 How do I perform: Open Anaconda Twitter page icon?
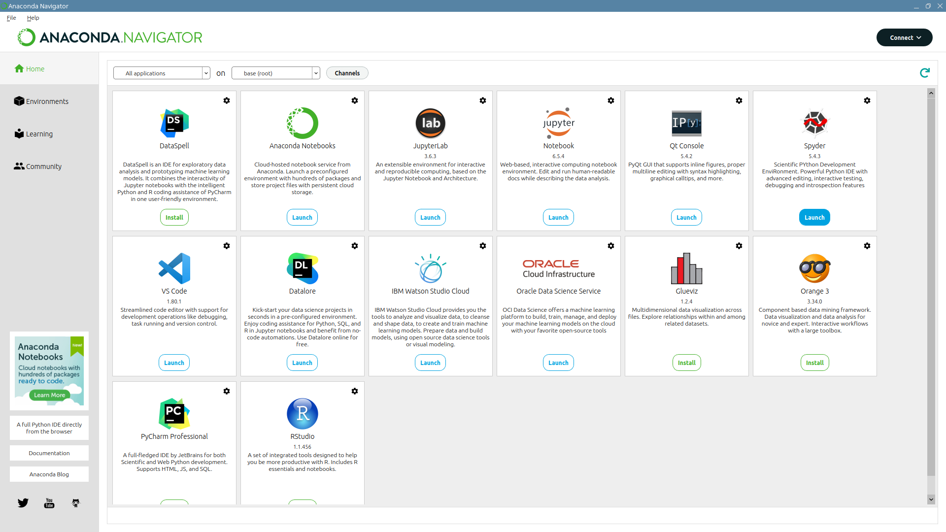pos(23,503)
